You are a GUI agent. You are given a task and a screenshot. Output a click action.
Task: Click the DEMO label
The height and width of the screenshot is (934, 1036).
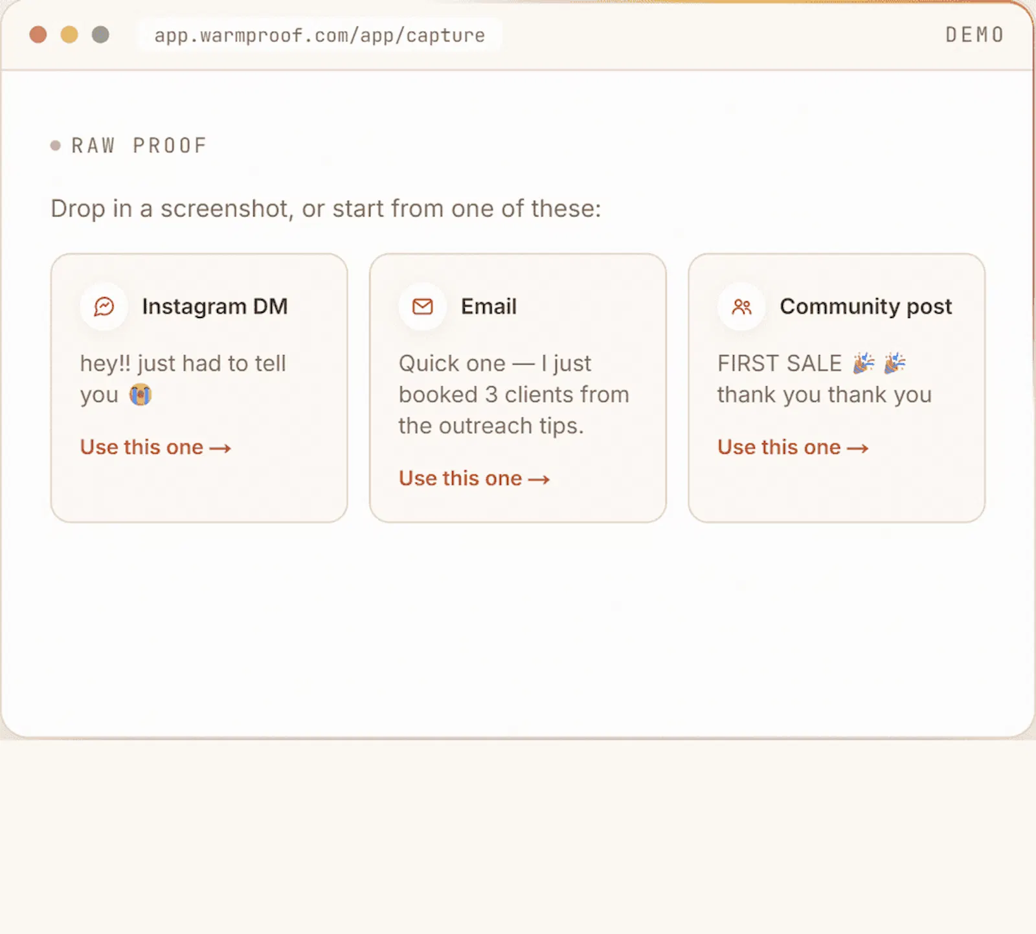(x=975, y=34)
